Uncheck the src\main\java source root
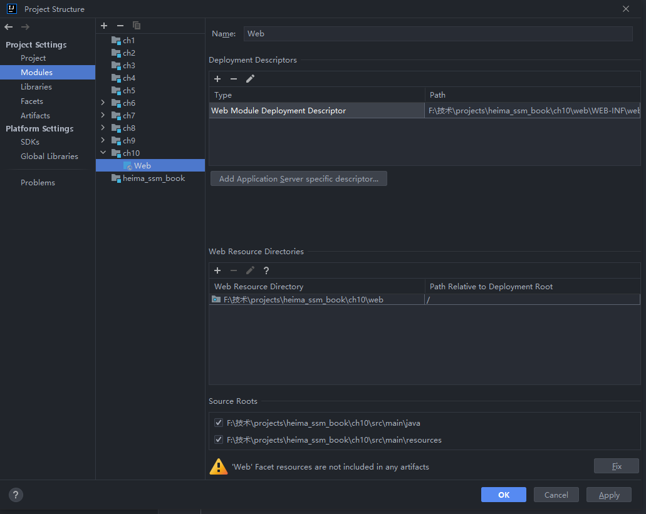 tap(219, 423)
